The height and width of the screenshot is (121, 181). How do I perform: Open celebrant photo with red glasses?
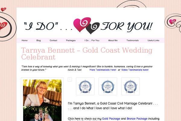pos(42,93)
